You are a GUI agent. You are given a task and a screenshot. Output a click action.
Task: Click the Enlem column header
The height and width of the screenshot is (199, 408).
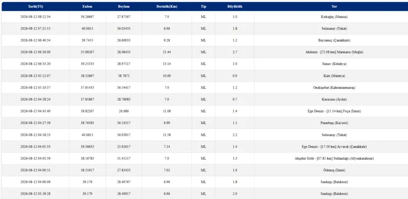point(87,7)
